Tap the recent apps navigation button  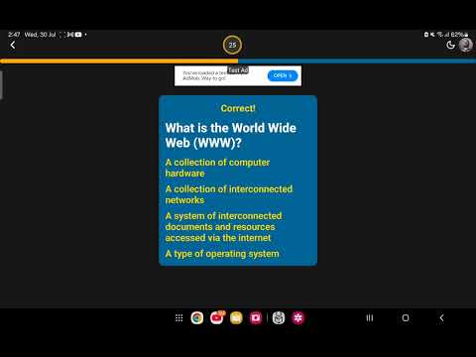[370, 318]
